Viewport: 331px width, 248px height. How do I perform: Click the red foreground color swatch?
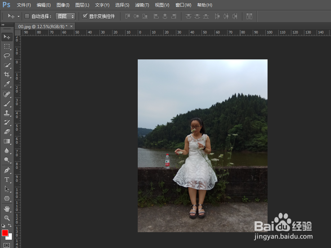5,233
